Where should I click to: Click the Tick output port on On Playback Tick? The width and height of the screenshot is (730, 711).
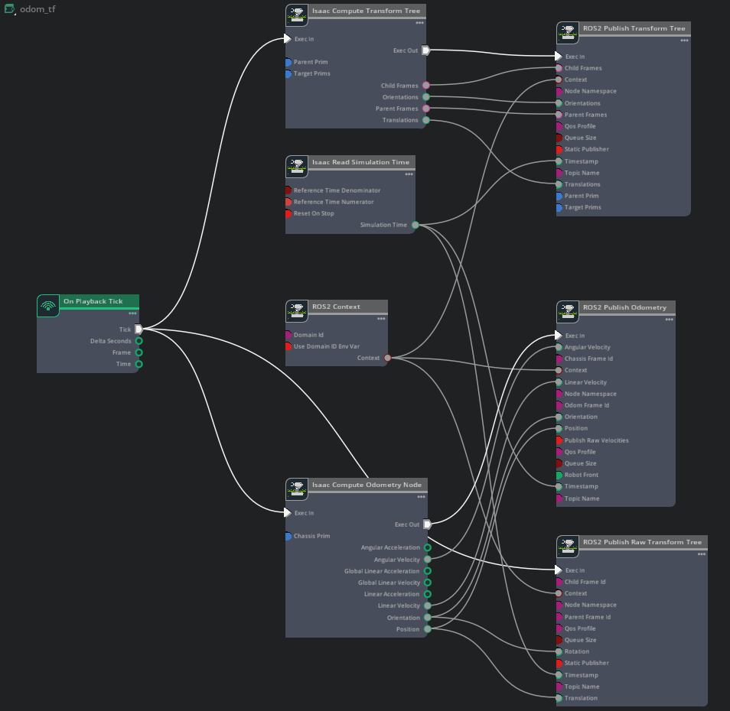click(x=139, y=330)
